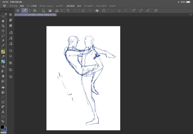Click the Fill icon in command bar
The image size is (193, 134).
point(97,11)
